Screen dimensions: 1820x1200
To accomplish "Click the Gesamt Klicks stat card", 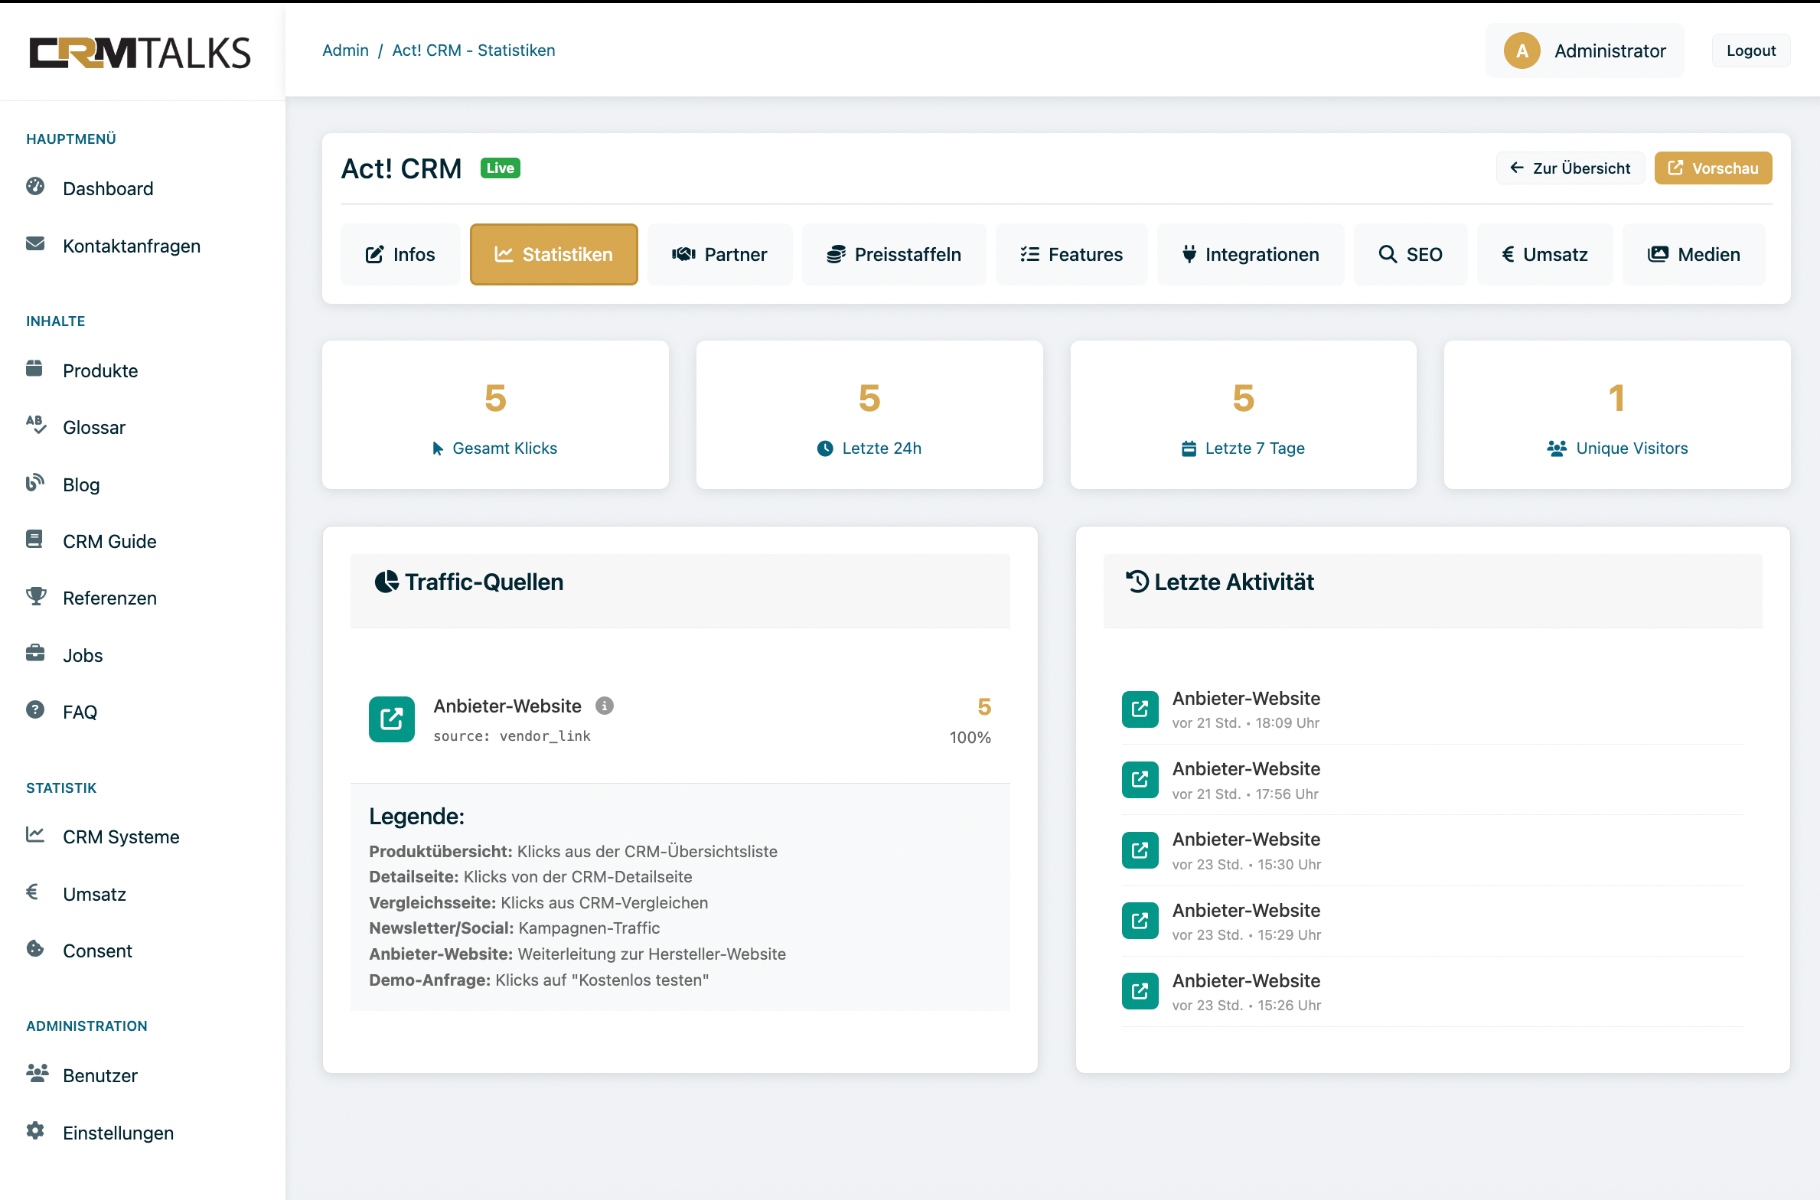I will pos(495,415).
